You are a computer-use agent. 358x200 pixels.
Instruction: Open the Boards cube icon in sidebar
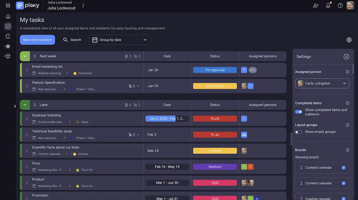coord(8,56)
